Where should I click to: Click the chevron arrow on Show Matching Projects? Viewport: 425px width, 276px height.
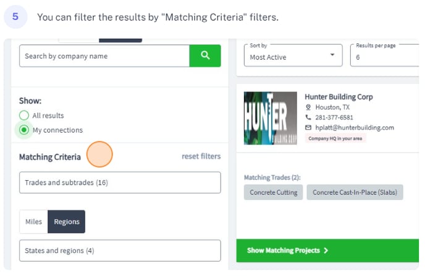point(326,250)
